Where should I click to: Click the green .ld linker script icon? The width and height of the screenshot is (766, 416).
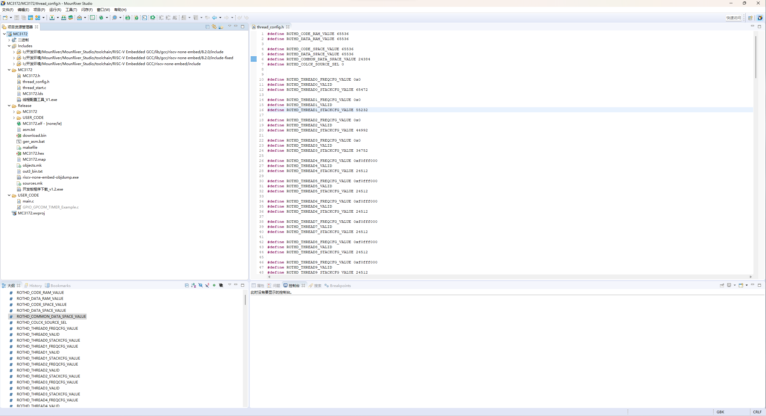tap(128, 18)
